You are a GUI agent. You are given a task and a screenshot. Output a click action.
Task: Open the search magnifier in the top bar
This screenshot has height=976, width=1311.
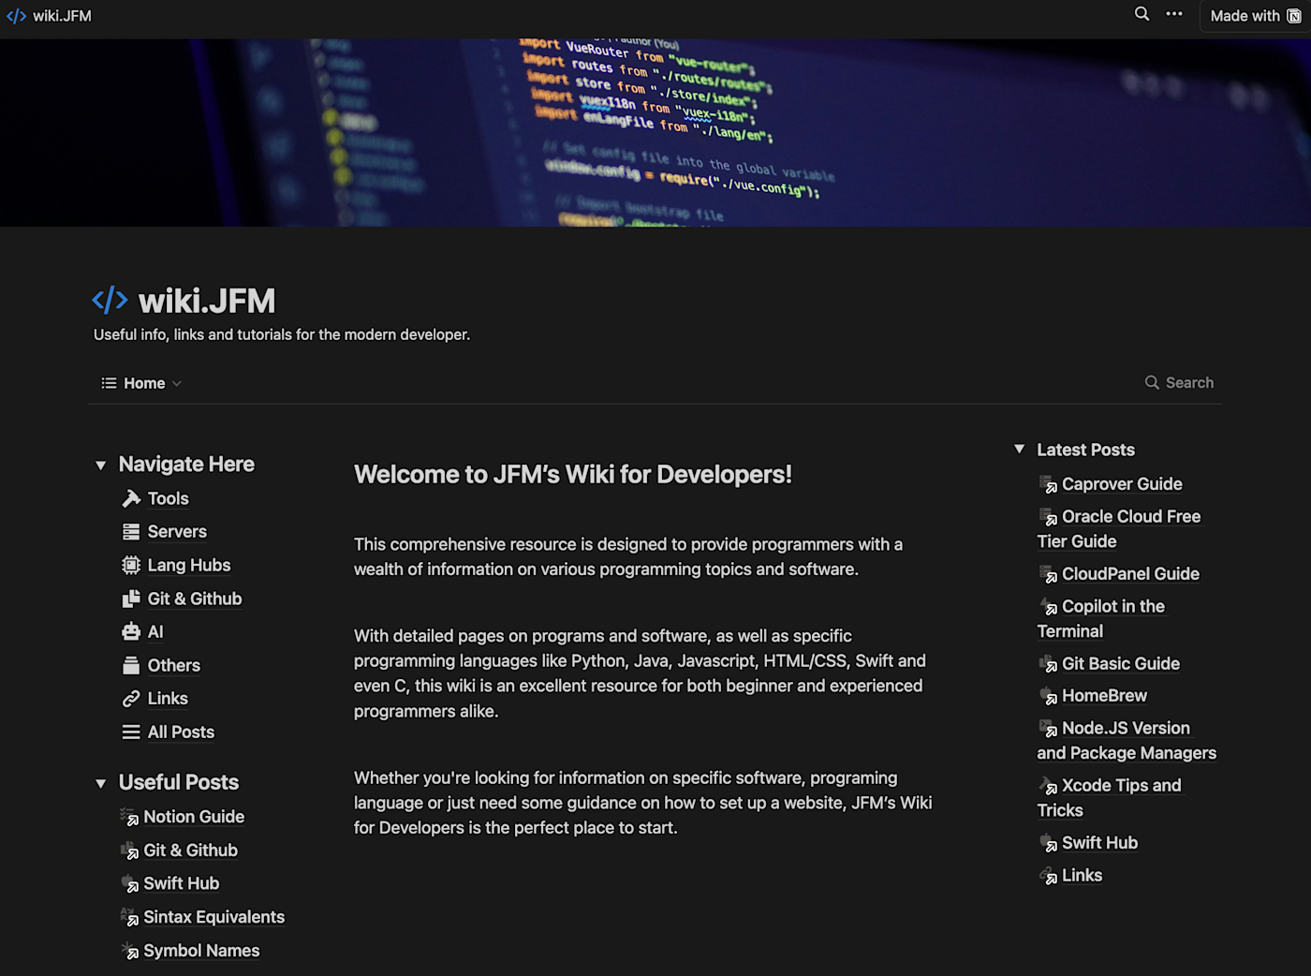pyautogui.click(x=1142, y=14)
